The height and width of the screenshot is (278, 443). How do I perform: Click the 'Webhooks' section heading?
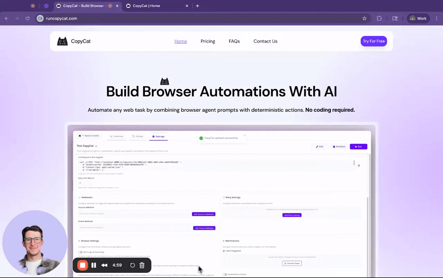[x=87, y=198]
